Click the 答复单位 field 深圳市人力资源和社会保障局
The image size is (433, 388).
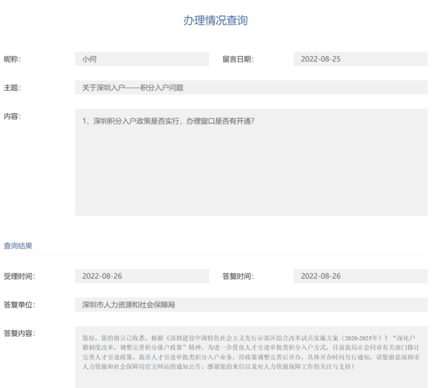point(251,305)
